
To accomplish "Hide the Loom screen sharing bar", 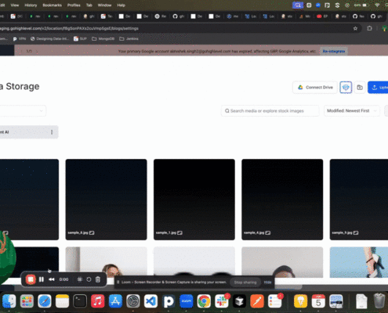I will [x=267, y=282].
